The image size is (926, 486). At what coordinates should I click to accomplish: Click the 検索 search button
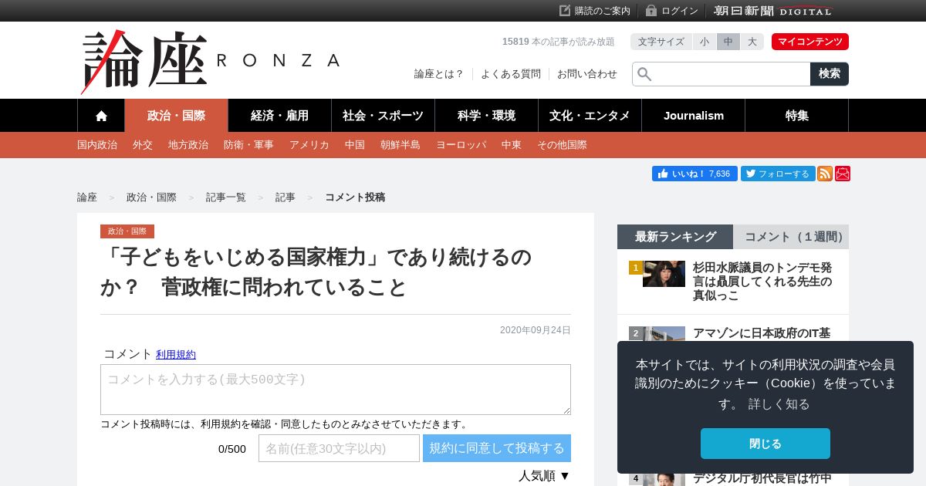coord(830,74)
